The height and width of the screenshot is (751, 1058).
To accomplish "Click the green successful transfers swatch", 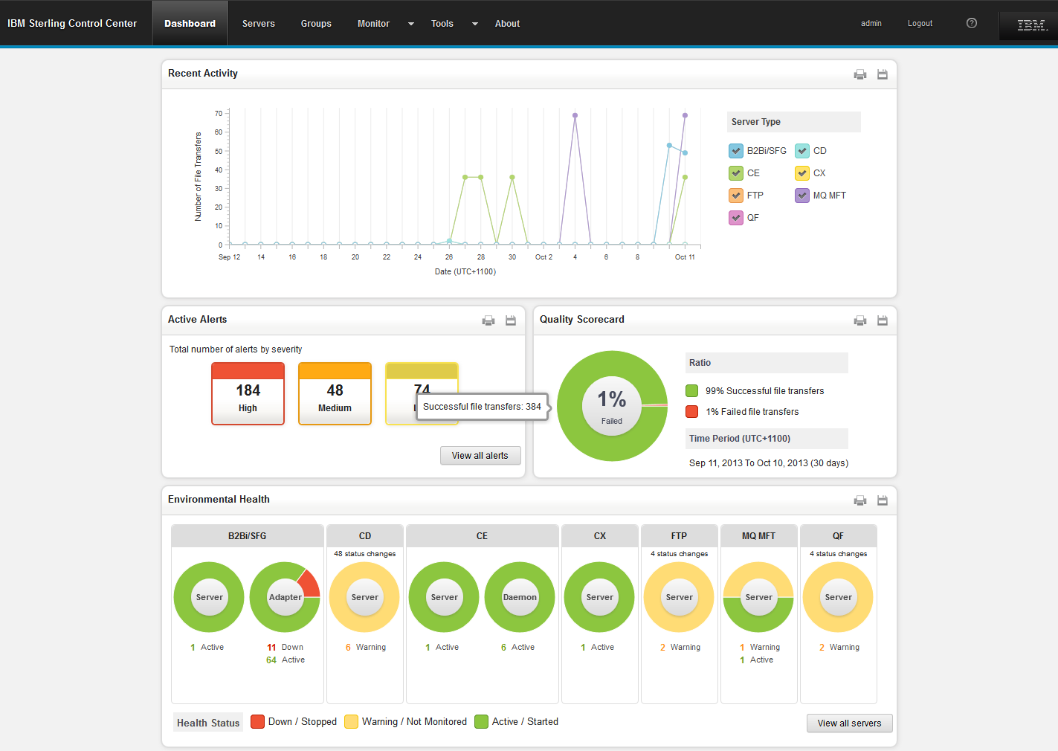I will tap(692, 391).
